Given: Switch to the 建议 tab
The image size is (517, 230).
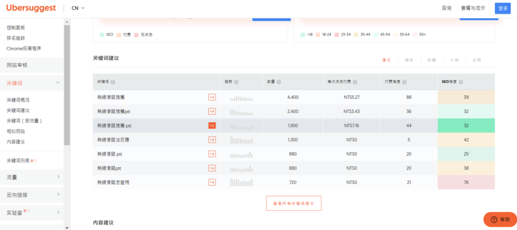Looking at the screenshot, I should (386, 60).
